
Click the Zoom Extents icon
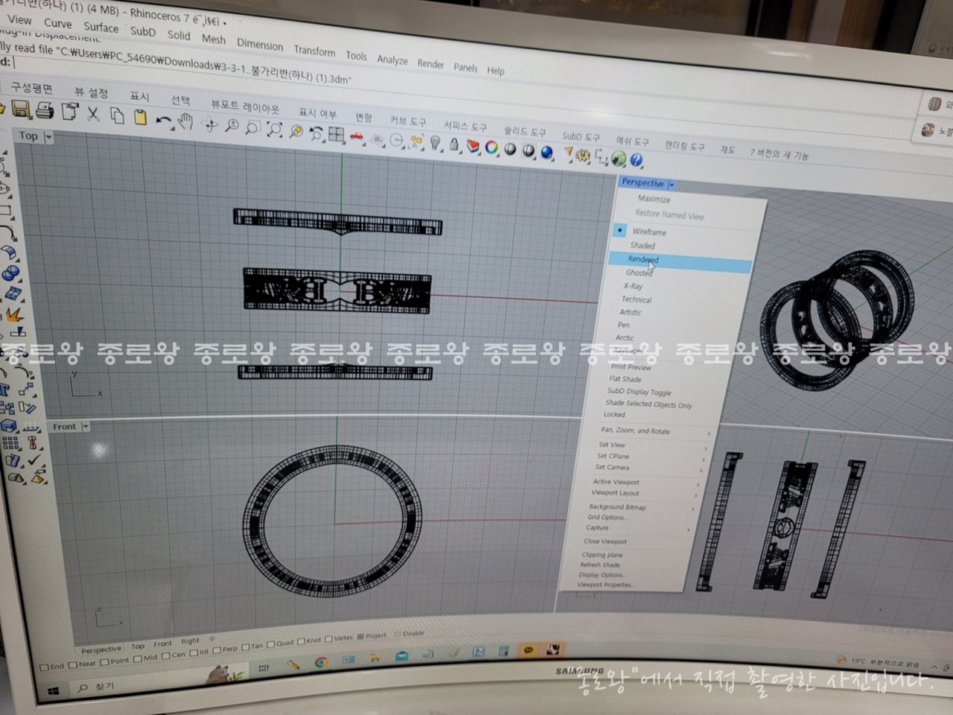point(275,130)
